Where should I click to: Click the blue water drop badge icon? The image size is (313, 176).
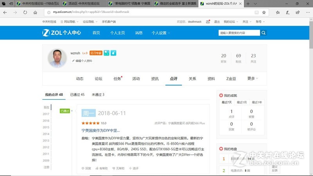pos(113,53)
